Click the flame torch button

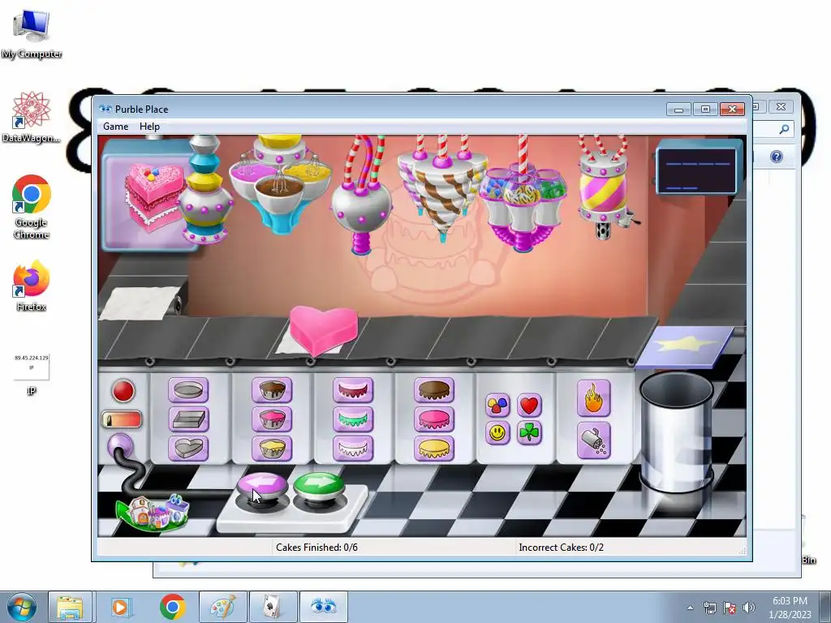tap(593, 398)
